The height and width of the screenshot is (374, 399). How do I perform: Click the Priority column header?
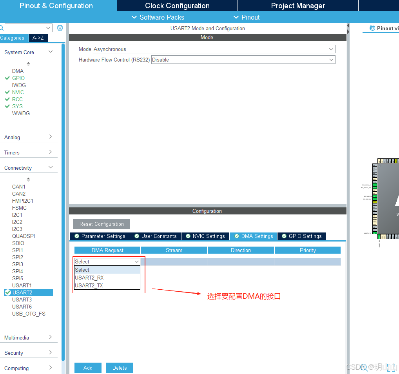[x=308, y=250]
